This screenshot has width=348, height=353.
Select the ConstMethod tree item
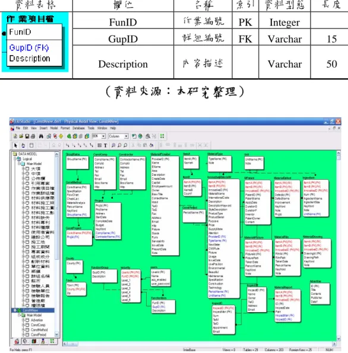(39, 330)
